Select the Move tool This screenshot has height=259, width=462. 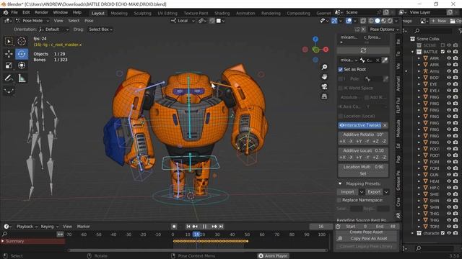click(9, 54)
